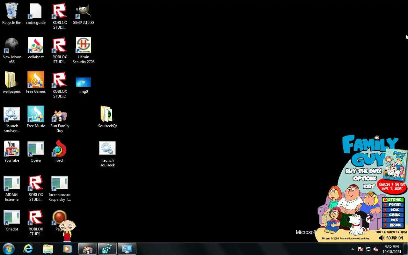Click the Family Guy DVD cover image
Image resolution: width=408 pixels, height=255 pixels.
[395, 165]
